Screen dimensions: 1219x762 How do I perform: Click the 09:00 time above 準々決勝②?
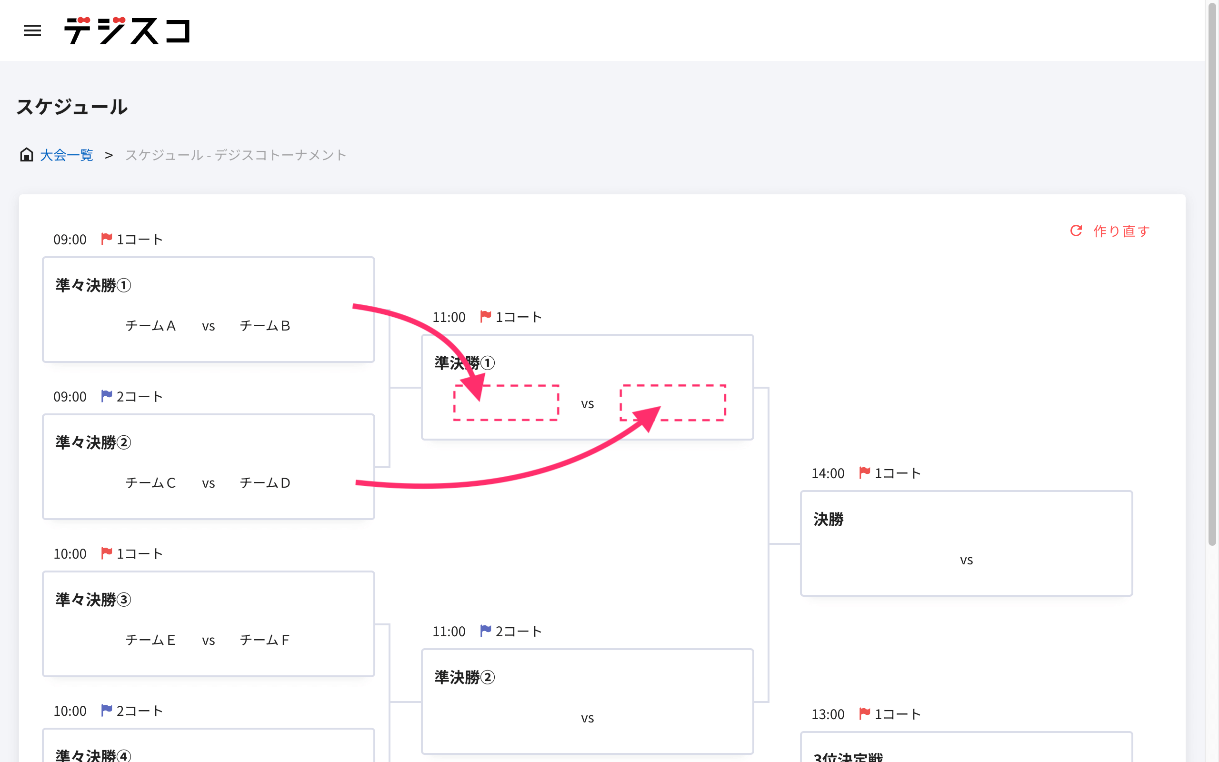point(70,397)
